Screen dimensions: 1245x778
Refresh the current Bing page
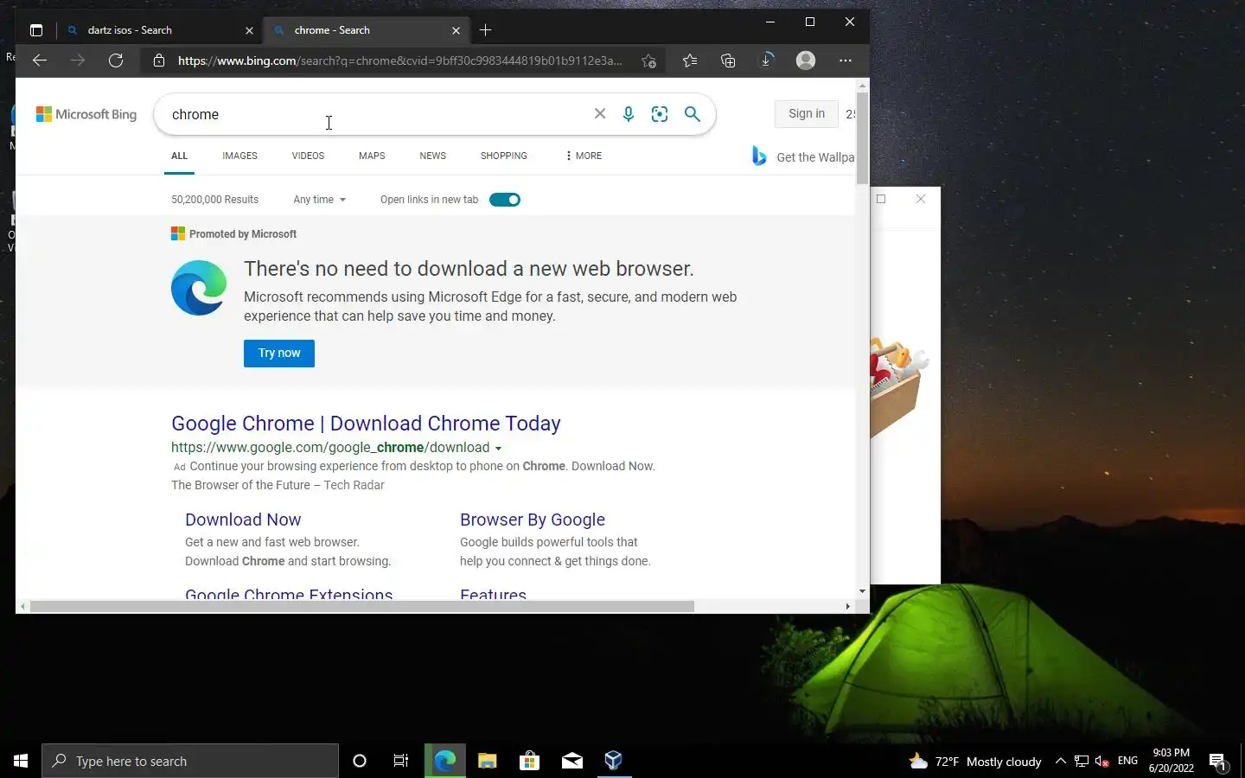[116, 61]
